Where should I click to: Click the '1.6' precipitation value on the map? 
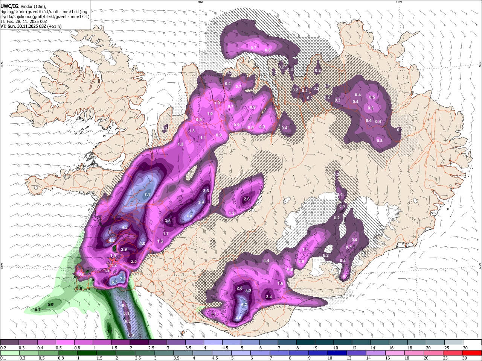click(x=280, y=284)
